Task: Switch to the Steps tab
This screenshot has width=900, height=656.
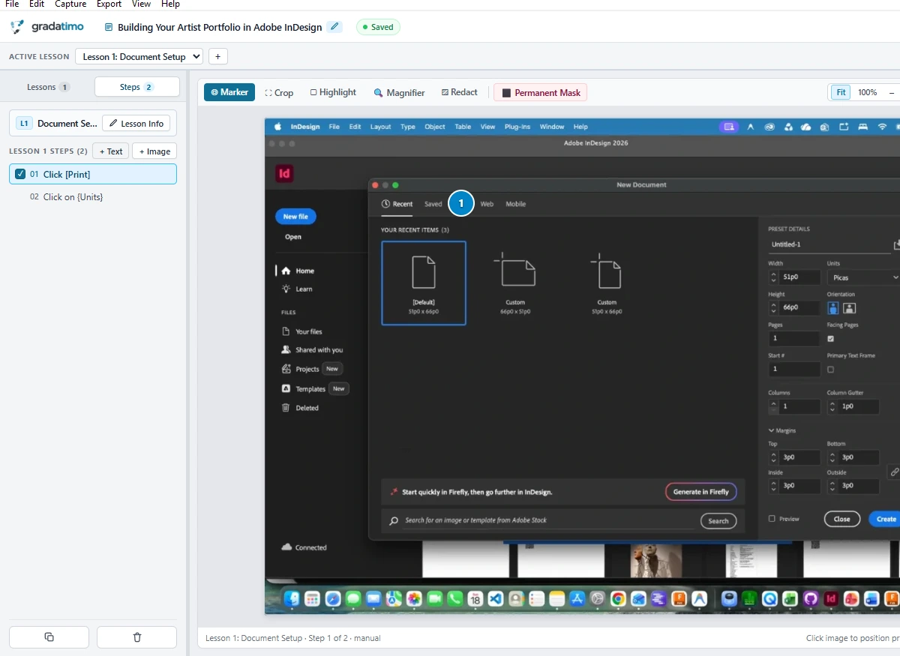Action: click(x=136, y=87)
